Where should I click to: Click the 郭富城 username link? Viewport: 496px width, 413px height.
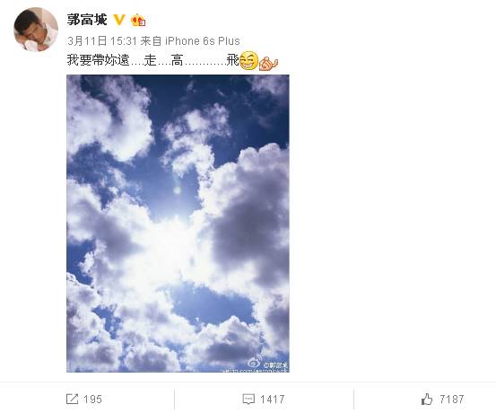point(87,20)
